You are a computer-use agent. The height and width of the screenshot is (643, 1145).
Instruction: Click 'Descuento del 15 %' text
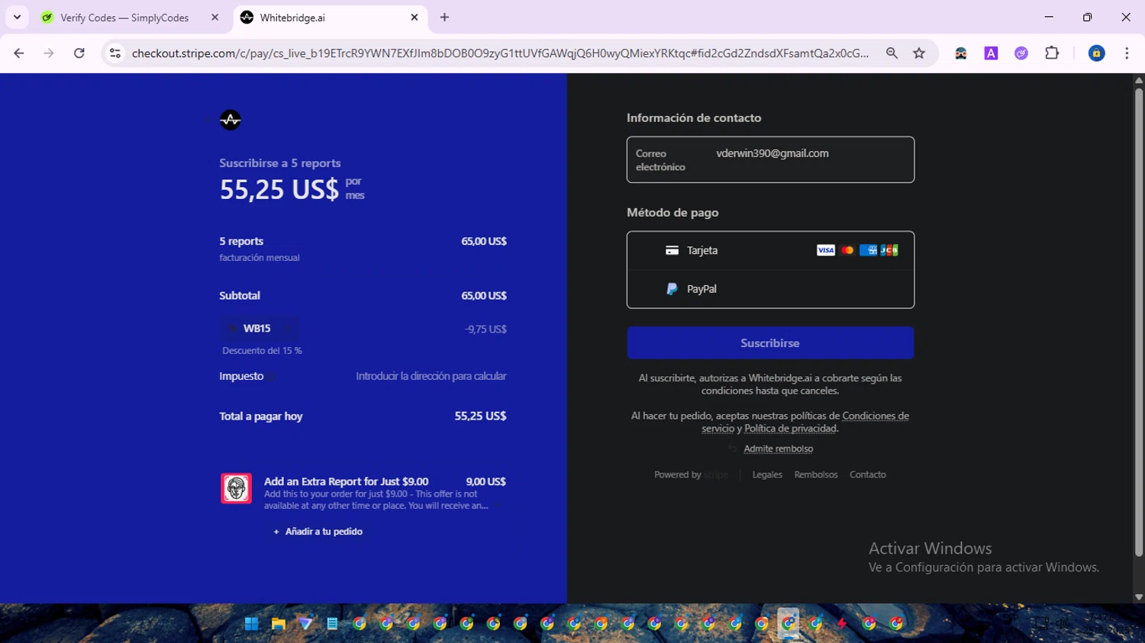pyautogui.click(x=262, y=351)
